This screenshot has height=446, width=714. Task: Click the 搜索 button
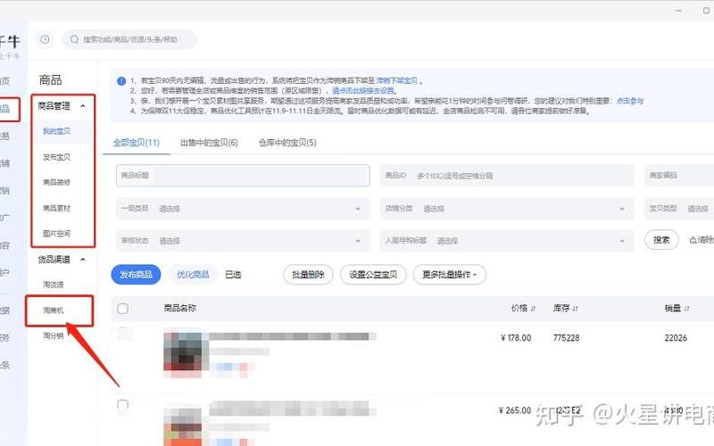661,240
